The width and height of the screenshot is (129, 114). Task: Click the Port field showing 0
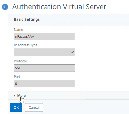(x=44, y=83)
